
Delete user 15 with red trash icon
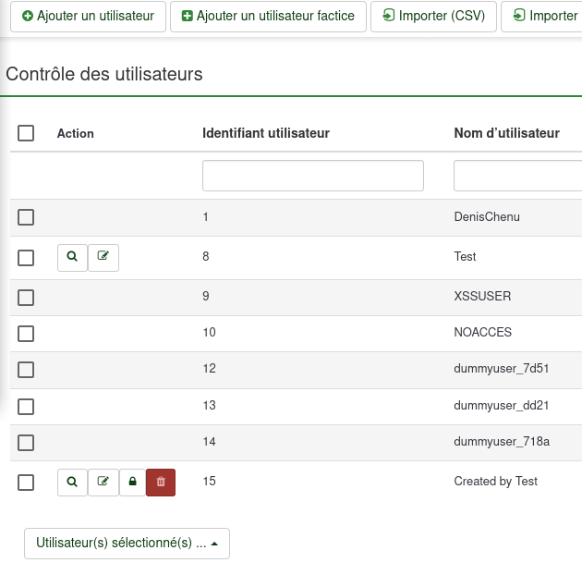161,482
